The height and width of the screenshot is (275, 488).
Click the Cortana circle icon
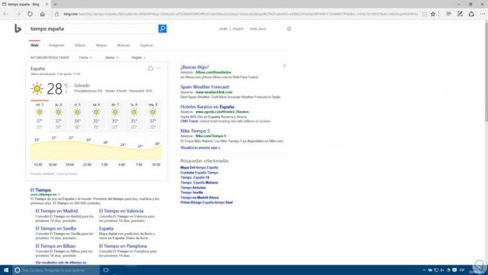click(17, 270)
